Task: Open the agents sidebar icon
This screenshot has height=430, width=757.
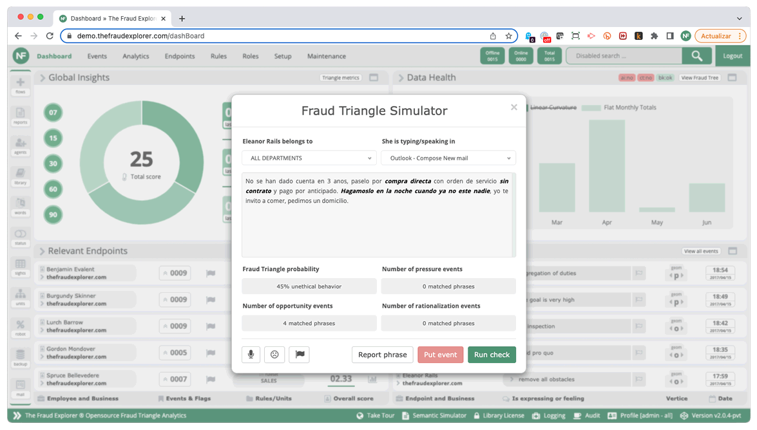Action: [20, 145]
